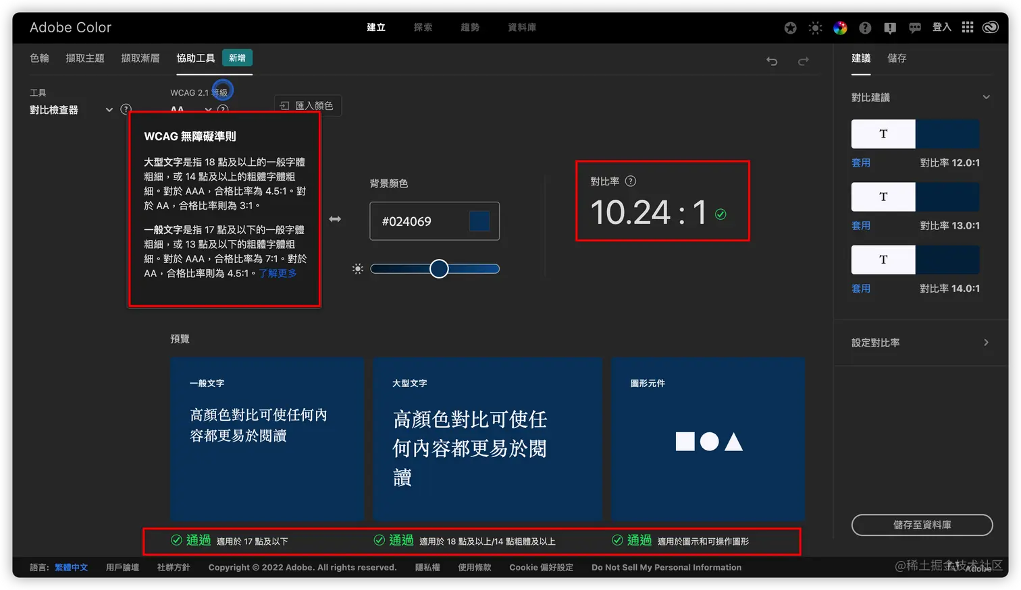Click the background color slider handle
The image size is (1021, 590).
point(438,268)
